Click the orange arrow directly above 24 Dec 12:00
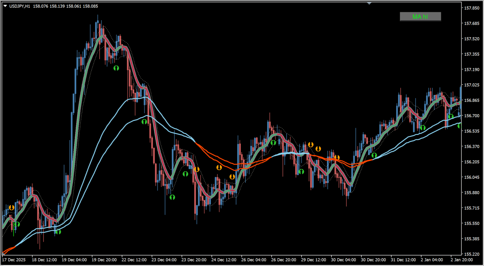The height and width of the screenshot is (266, 484). pos(219,168)
